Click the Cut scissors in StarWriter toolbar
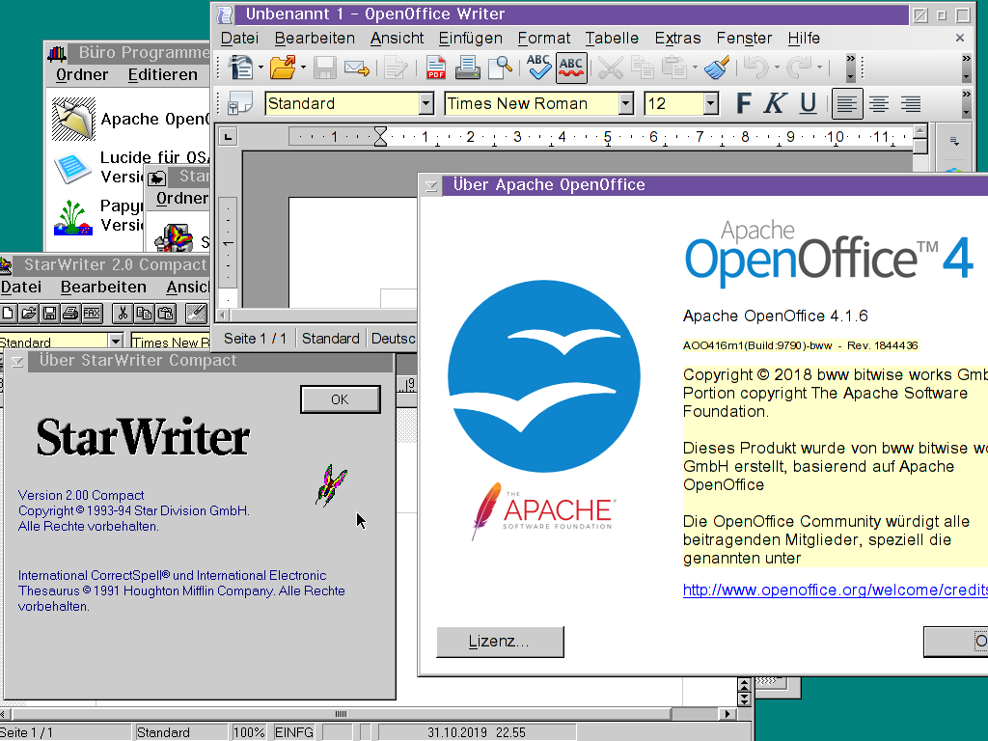This screenshot has height=741, width=988. [x=123, y=314]
